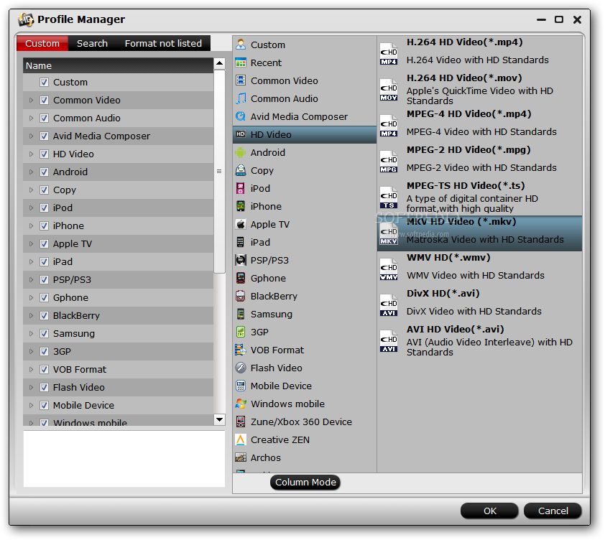The width and height of the screenshot is (605, 540).
Task: Select MPEG-2 HD Video(*.mpg) profile
Action: click(479, 162)
